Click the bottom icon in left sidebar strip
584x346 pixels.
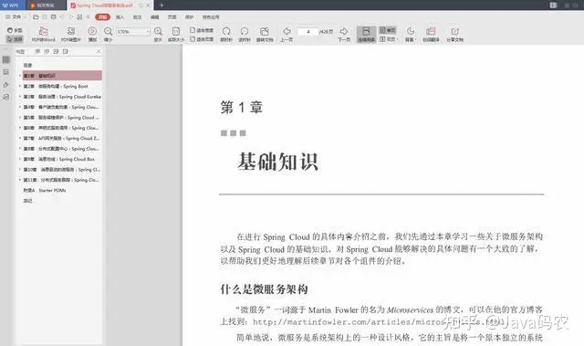pyautogui.click(x=6, y=97)
